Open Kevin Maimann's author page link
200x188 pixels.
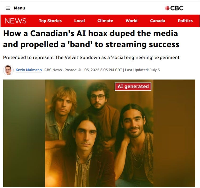pyautogui.click(x=29, y=70)
